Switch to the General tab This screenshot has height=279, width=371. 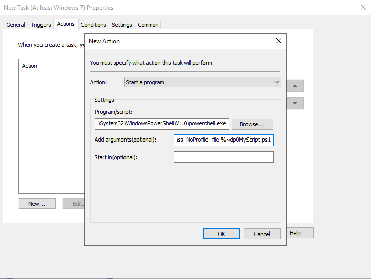pyautogui.click(x=16, y=25)
